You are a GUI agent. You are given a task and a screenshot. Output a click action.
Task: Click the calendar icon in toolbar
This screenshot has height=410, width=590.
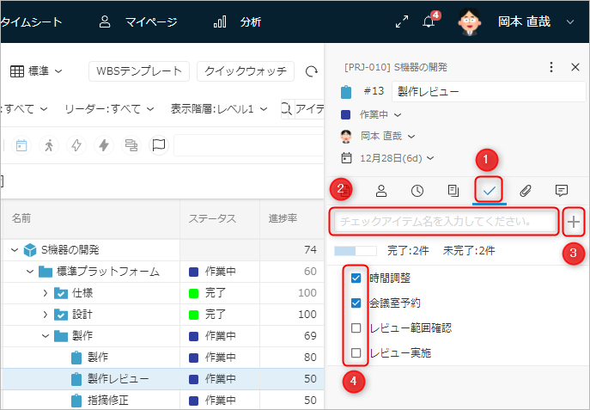pyautogui.click(x=21, y=145)
